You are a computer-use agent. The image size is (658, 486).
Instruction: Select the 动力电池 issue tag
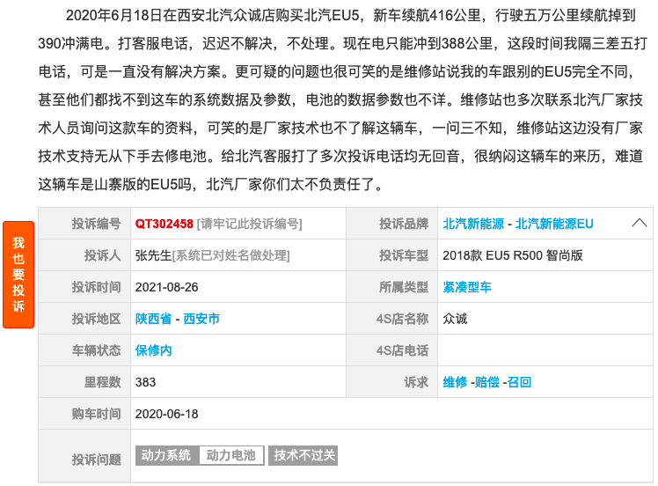(231, 455)
